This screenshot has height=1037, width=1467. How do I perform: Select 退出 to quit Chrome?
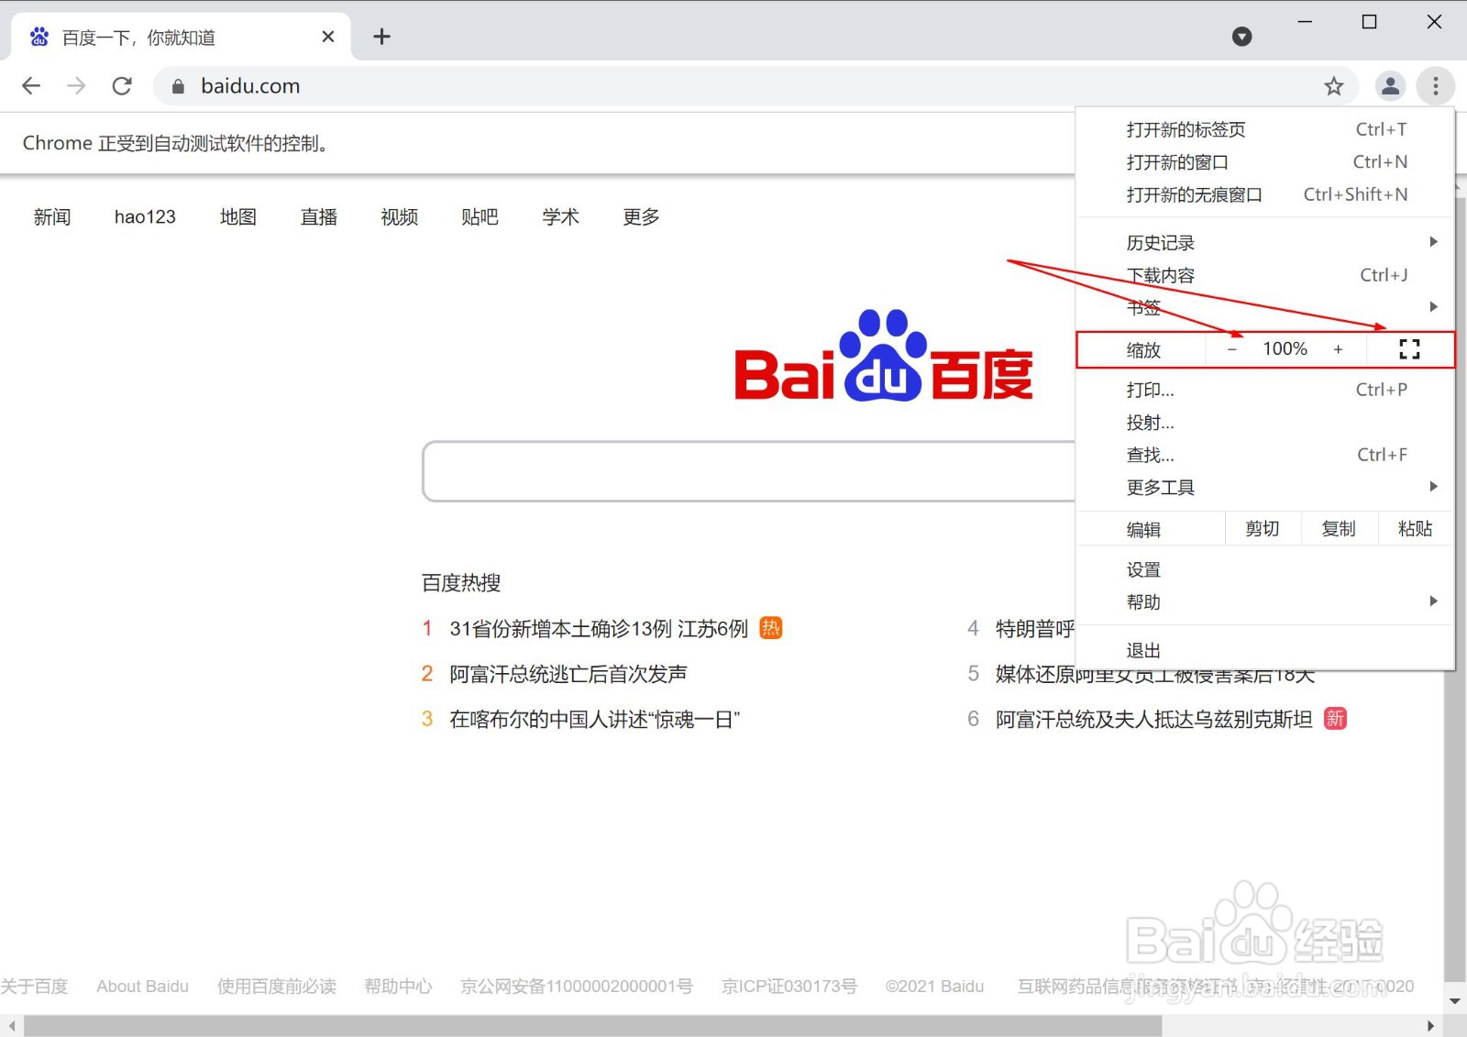(1265, 650)
